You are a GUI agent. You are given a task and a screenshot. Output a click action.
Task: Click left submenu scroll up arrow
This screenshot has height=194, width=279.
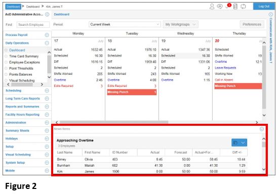49,53
